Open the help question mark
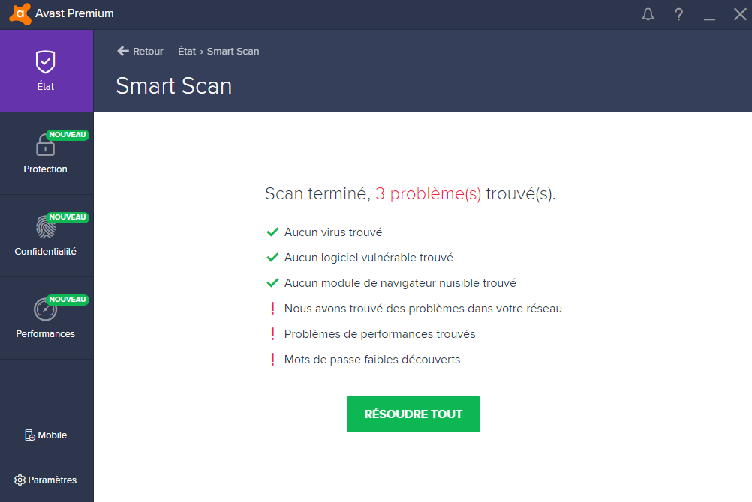 click(x=678, y=14)
